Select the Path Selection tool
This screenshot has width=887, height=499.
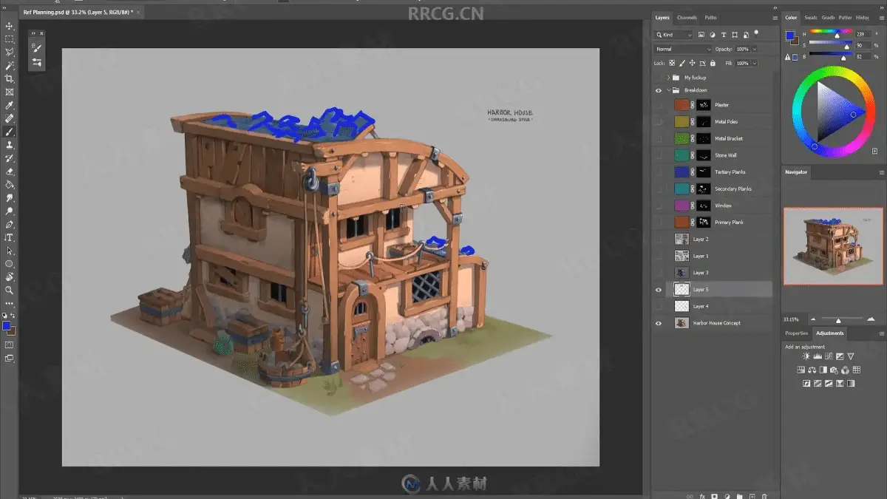pos(10,251)
